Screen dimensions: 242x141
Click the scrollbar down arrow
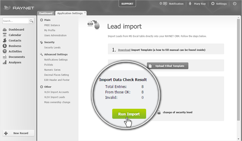tap(238, 139)
